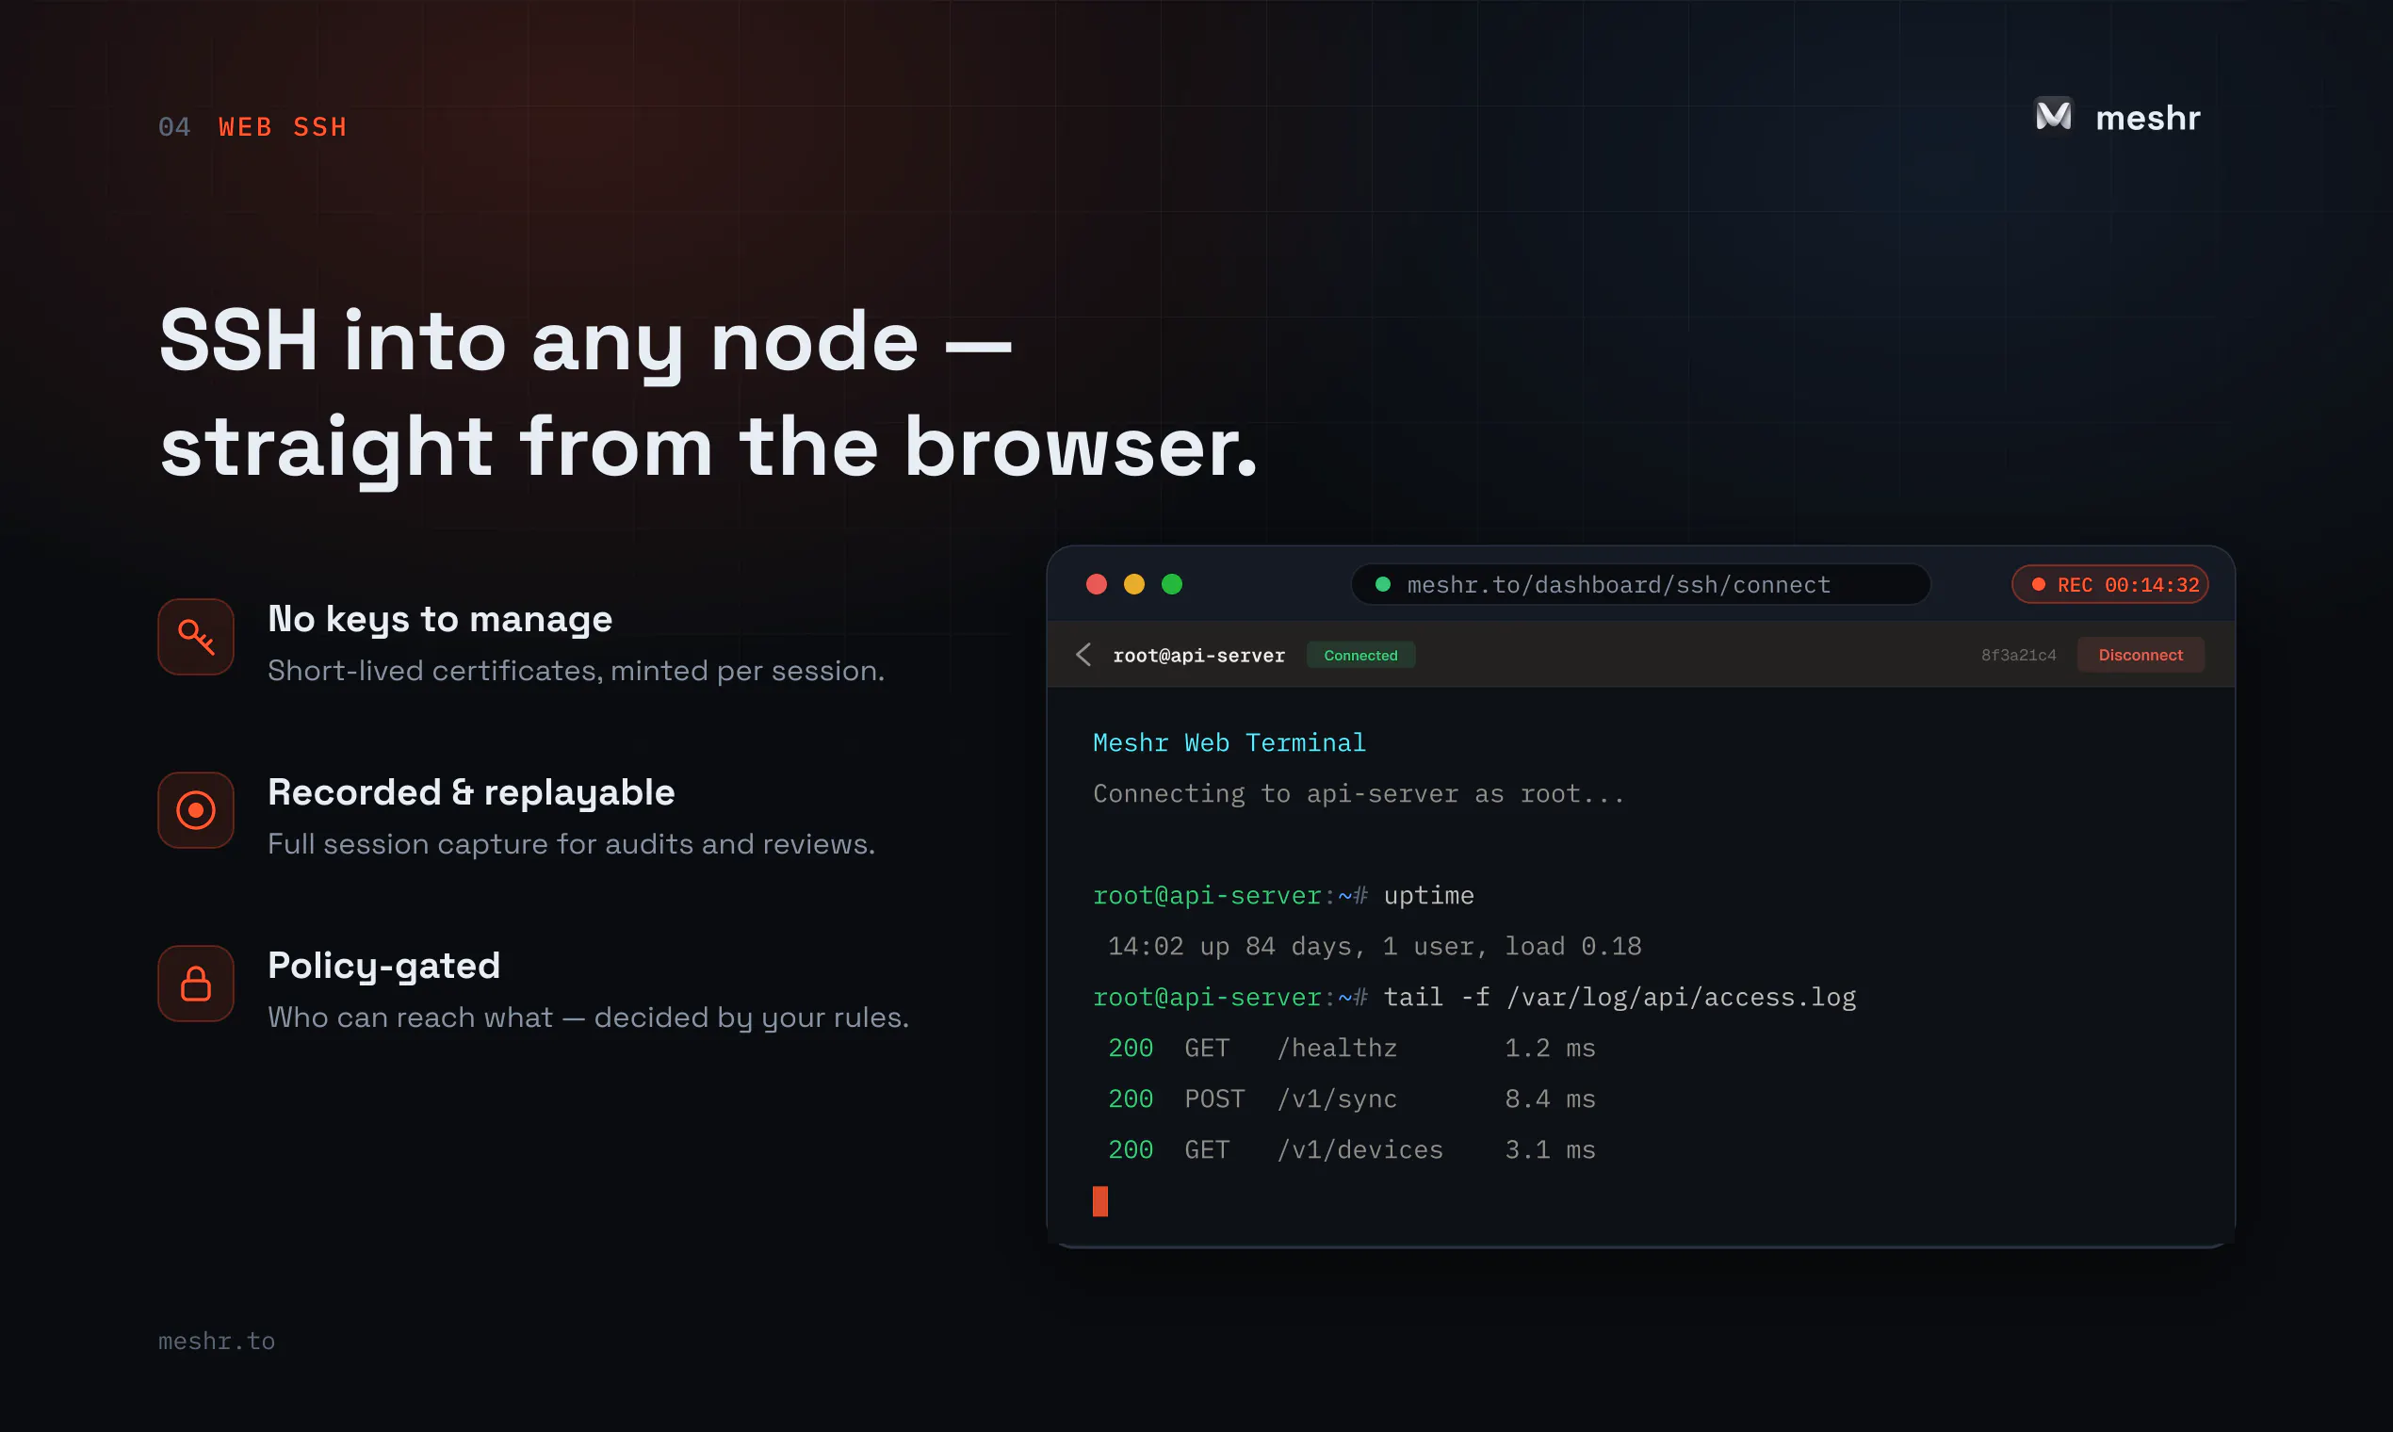The image size is (2393, 1432).
Task: Click the 'Policy-gated' title
Action: click(384, 967)
